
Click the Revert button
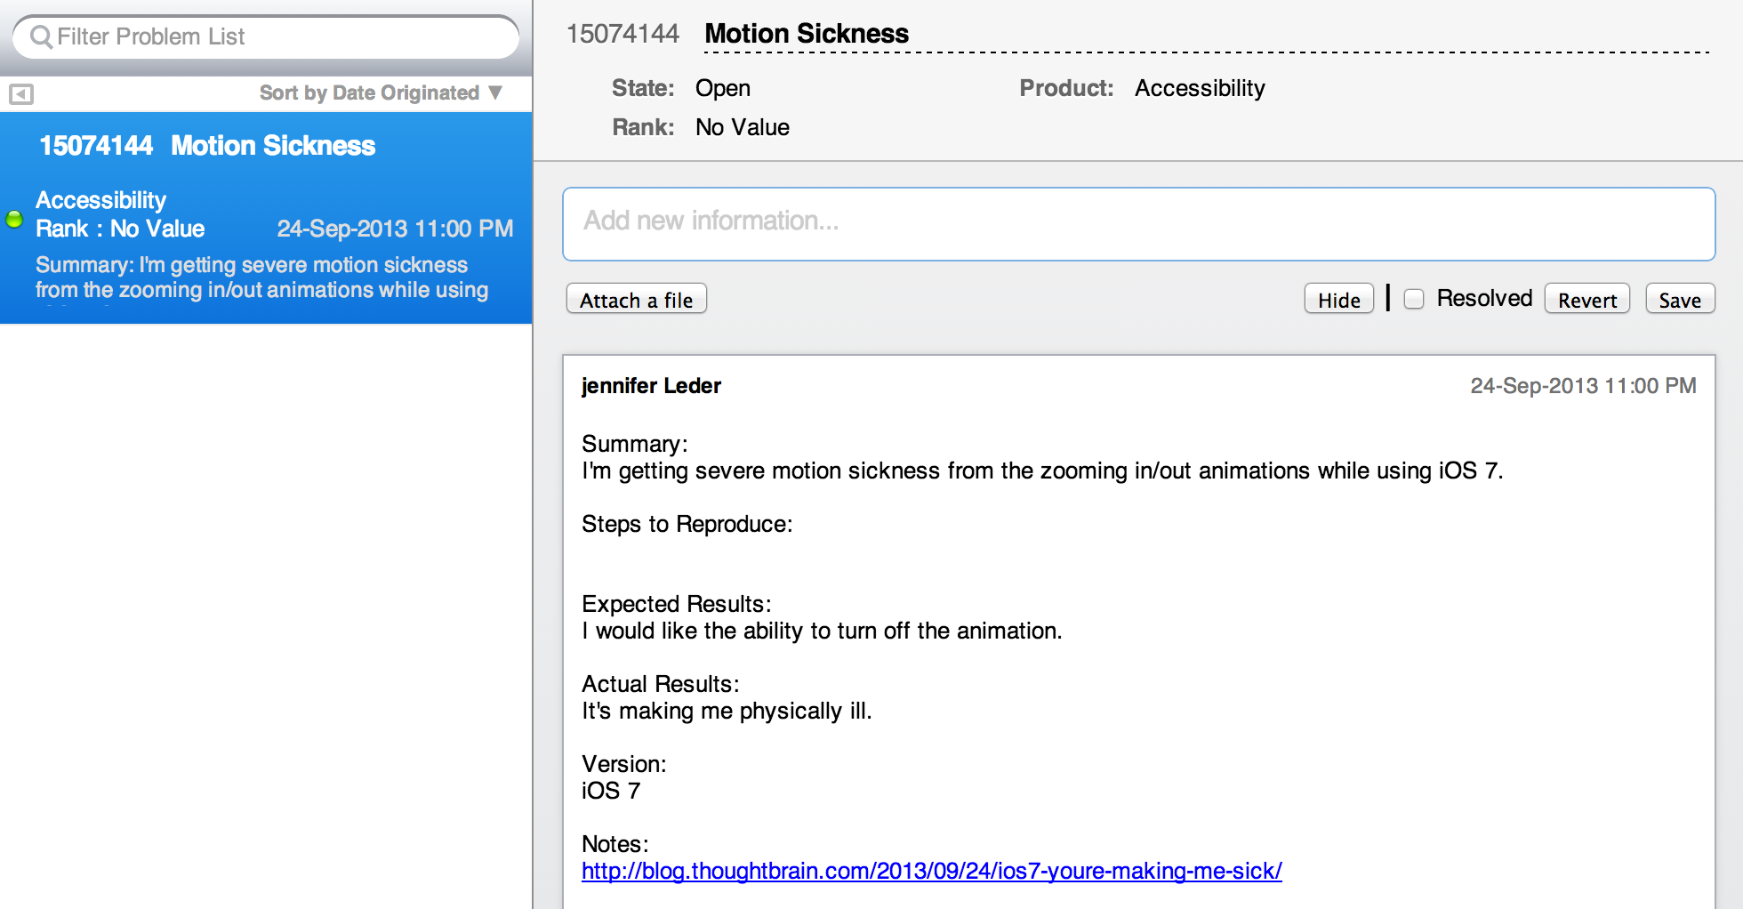1587,300
